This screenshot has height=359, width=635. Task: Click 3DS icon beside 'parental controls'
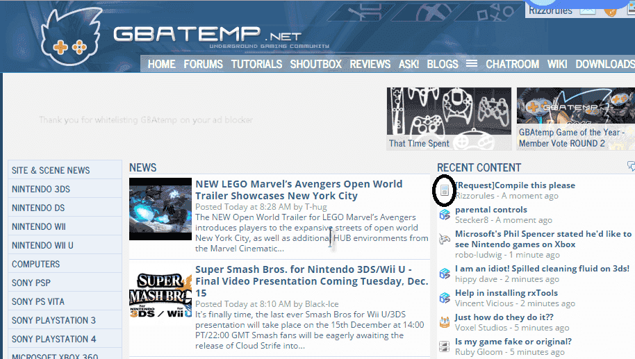click(x=445, y=215)
